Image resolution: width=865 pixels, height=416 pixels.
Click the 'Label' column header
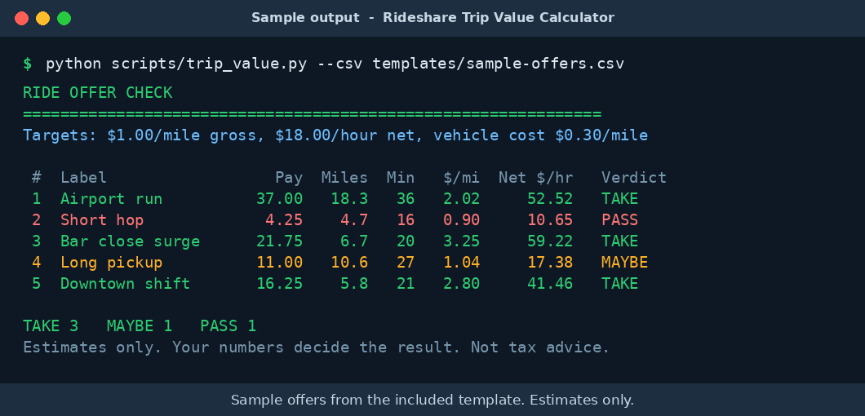click(x=84, y=178)
